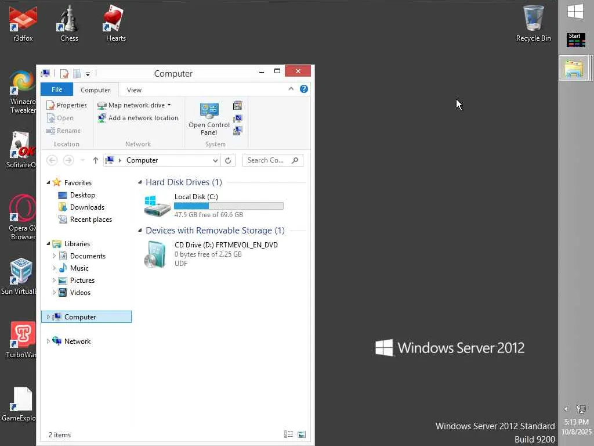Open the recent locations dropdown
The height and width of the screenshot is (446, 594).
point(82,160)
